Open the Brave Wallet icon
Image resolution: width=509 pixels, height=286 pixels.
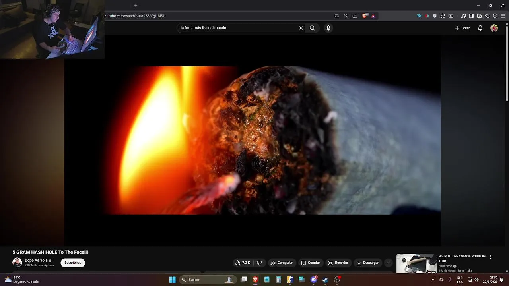click(x=479, y=16)
